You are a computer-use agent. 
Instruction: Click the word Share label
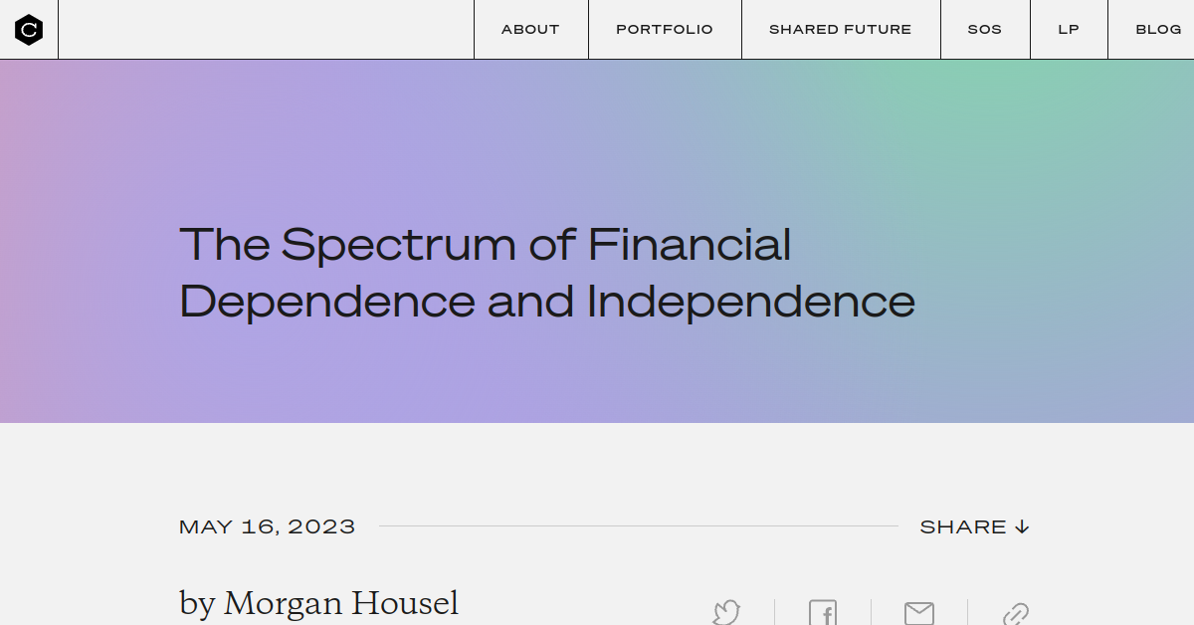962,527
